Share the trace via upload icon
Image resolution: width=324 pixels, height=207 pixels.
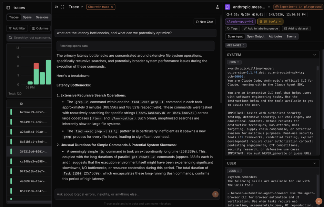(x=217, y=7)
